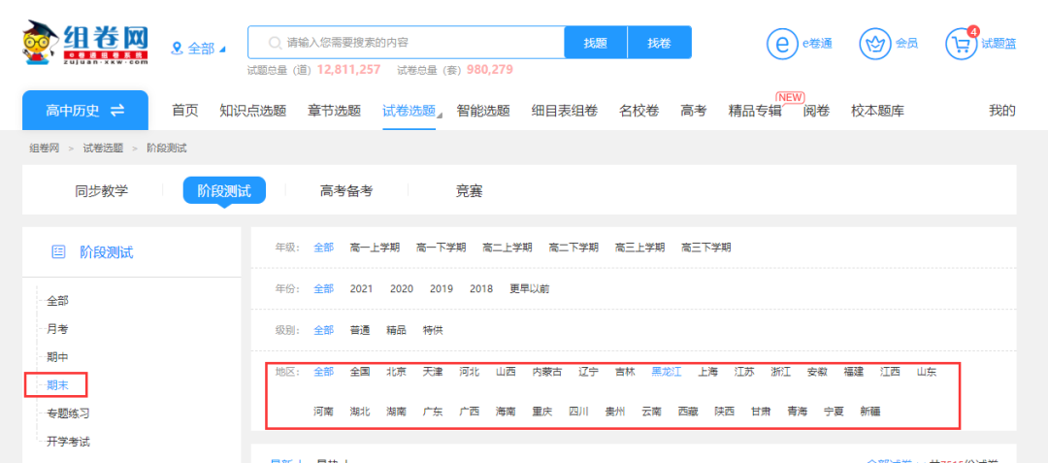The height and width of the screenshot is (463, 1048).
Task: Filter grade by 高一上学期
Action: (375, 248)
